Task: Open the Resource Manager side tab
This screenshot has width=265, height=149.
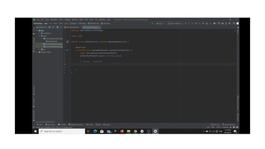Action: [x=34, y=45]
